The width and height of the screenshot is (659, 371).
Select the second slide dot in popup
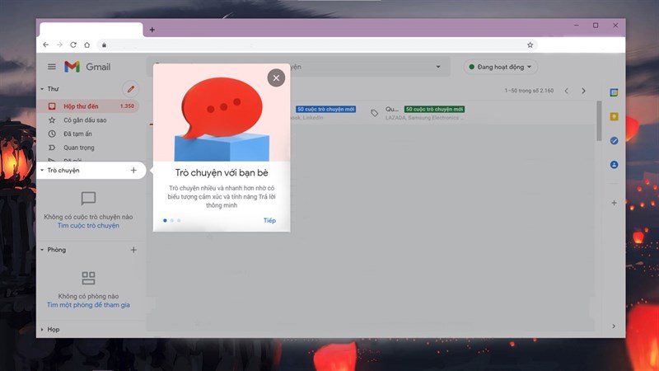[x=172, y=220]
